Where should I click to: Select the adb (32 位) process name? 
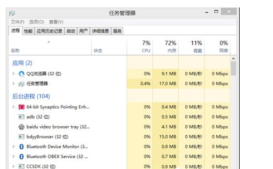[38, 117]
